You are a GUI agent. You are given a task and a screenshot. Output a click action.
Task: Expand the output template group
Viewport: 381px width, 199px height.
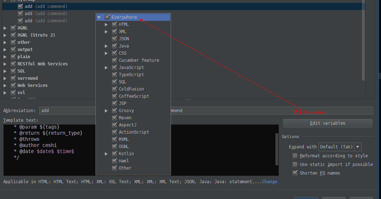pos(5,50)
